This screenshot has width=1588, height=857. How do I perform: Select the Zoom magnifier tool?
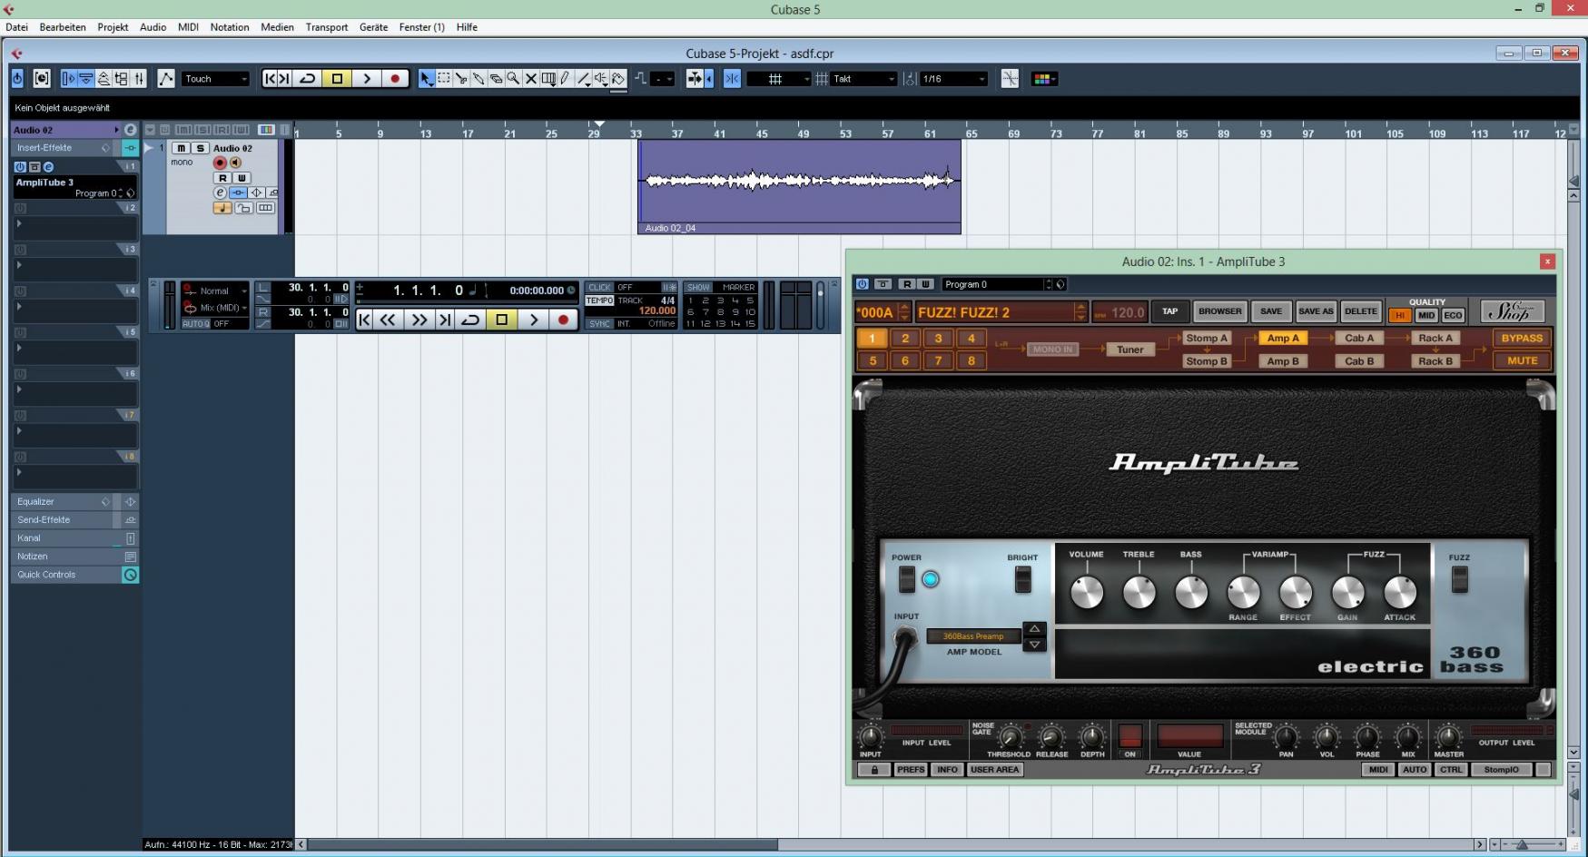pos(513,79)
